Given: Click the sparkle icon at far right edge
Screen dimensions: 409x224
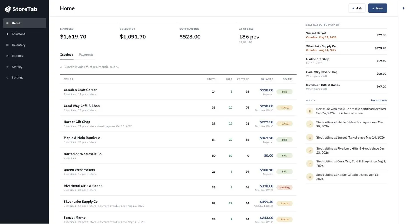Looking at the screenshot, I should coord(403,8).
